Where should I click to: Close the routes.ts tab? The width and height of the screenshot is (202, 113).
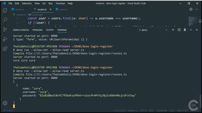50,9
